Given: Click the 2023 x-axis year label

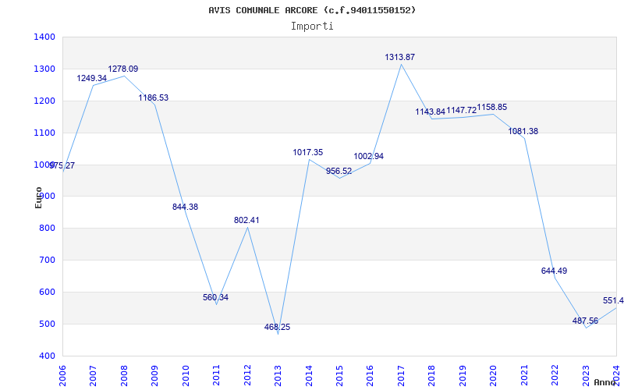Looking at the screenshot, I should (586, 376).
